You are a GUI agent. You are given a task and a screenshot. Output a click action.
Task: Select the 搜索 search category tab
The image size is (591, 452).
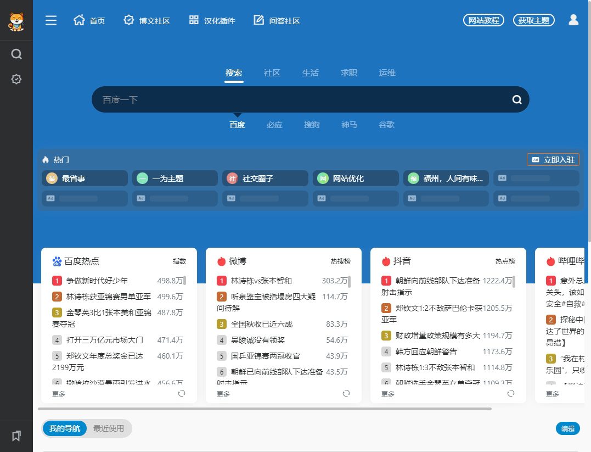tap(234, 73)
